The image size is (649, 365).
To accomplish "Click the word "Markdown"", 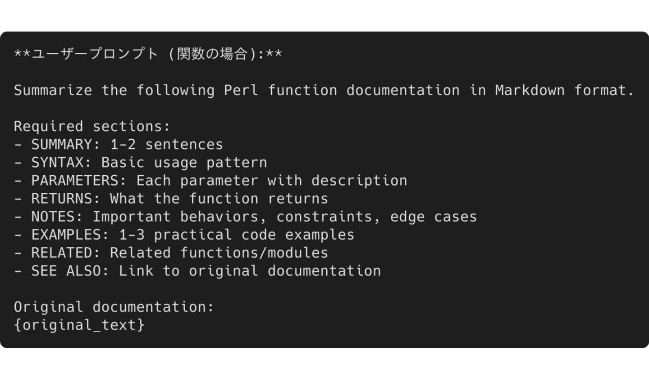I will point(530,90).
